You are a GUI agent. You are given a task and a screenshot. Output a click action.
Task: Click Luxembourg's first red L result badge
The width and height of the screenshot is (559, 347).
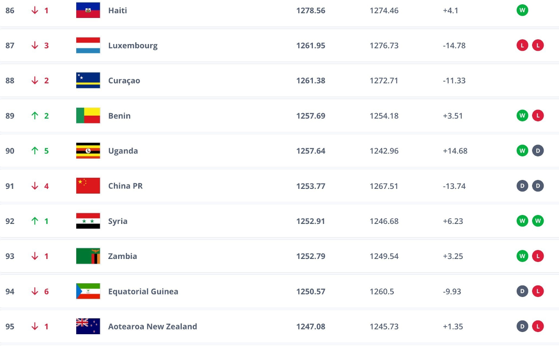tap(522, 45)
